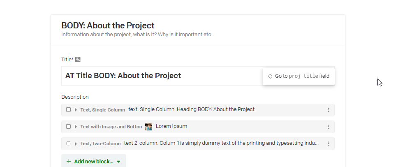Tick the Text, Single Column block checkbox
This screenshot has width=405, height=167.
68,110
